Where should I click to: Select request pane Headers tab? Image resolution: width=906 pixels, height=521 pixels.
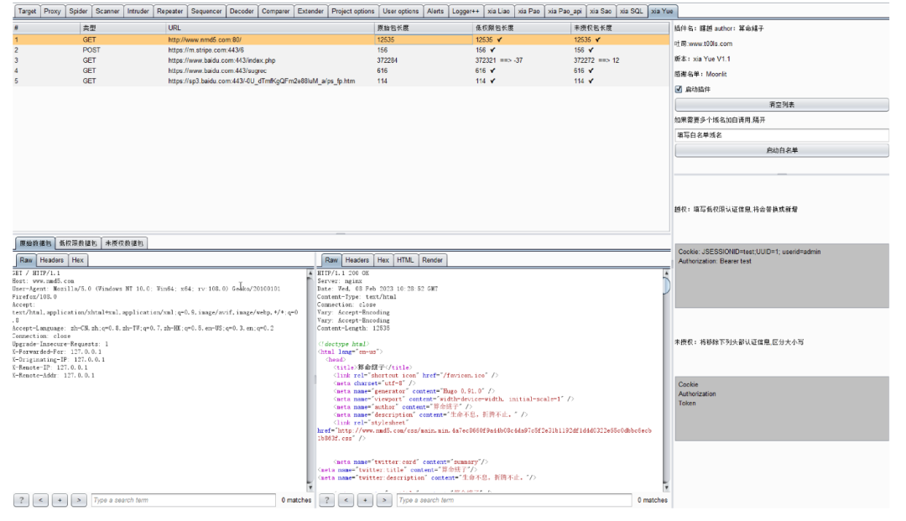(52, 260)
